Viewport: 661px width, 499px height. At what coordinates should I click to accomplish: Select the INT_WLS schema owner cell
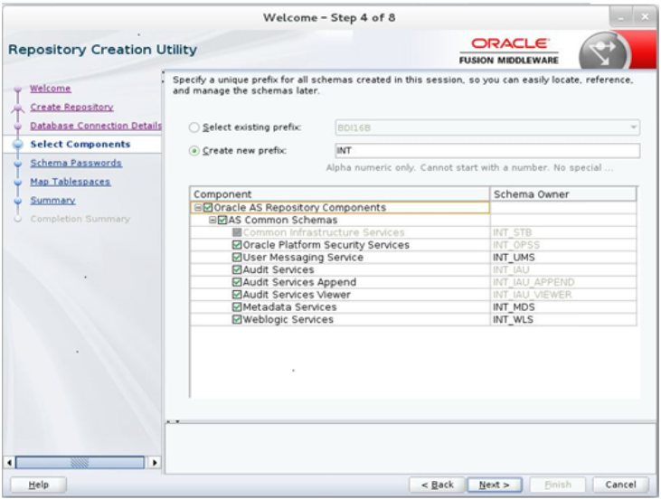(x=563, y=319)
